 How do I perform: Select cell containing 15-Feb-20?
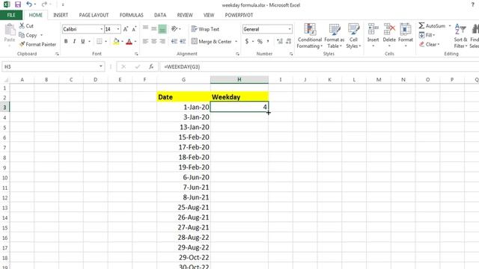183,137
